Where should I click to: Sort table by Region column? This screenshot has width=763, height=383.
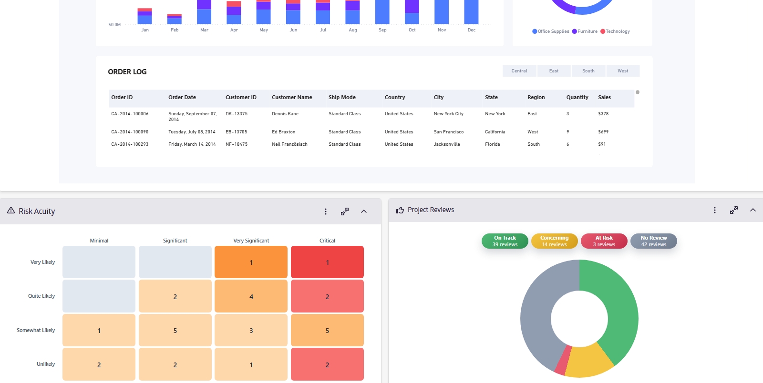pos(536,97)
